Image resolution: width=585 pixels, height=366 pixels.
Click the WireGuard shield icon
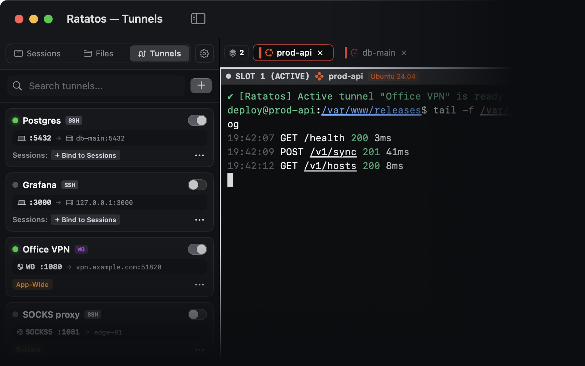click(20, 267)
